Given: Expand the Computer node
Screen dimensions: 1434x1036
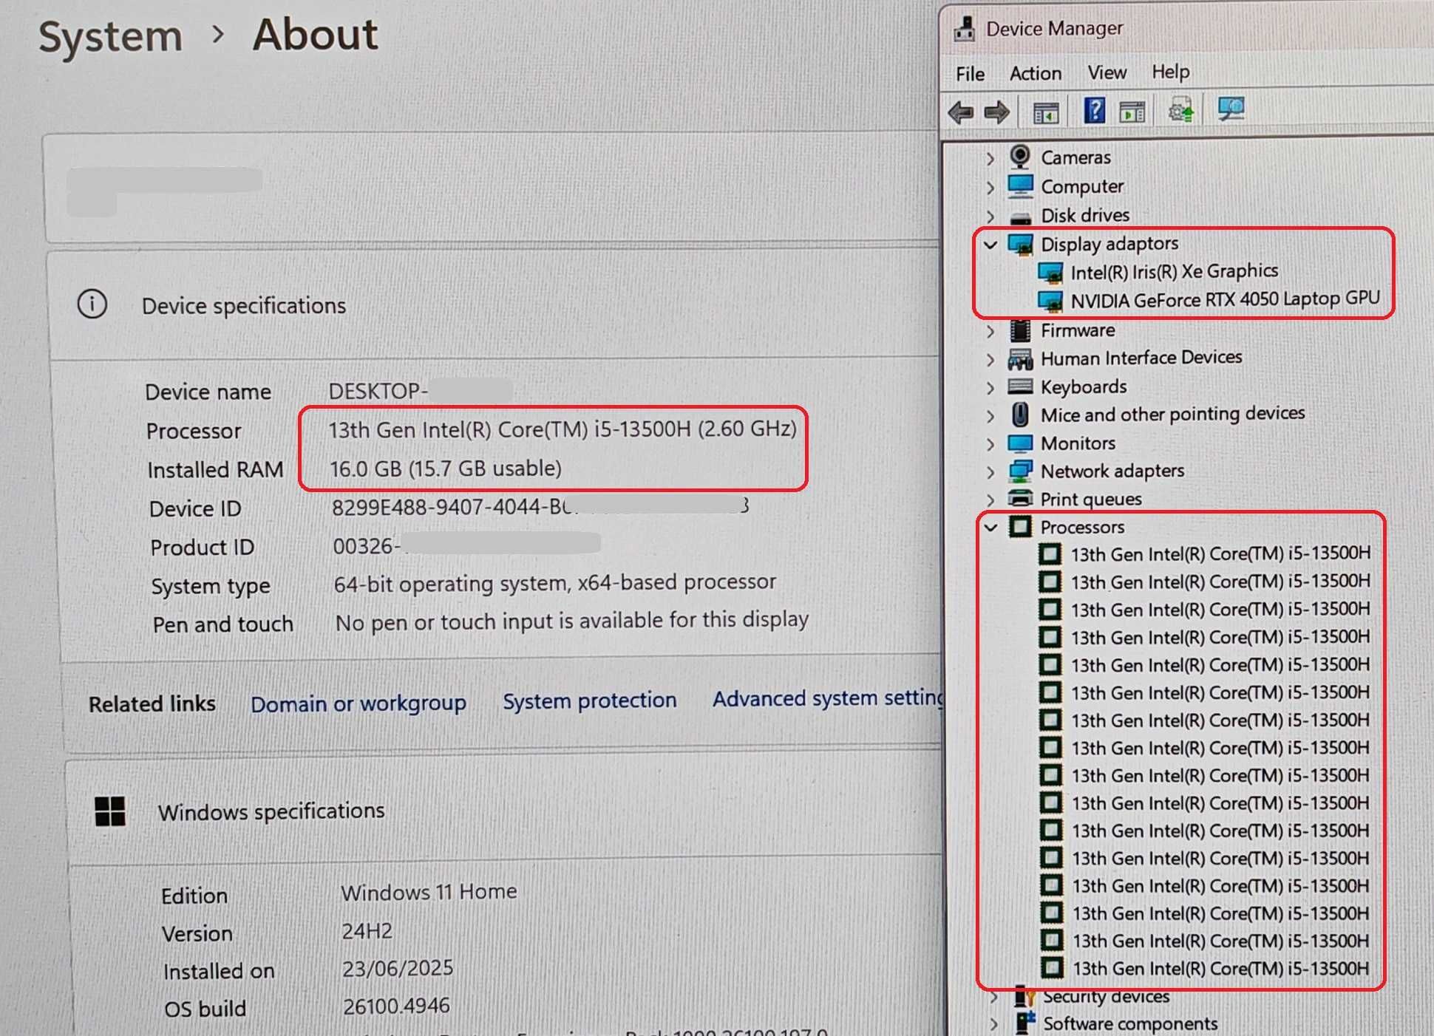Looking at the screenshot, I should pyautogui.click(x=990, y=188).
